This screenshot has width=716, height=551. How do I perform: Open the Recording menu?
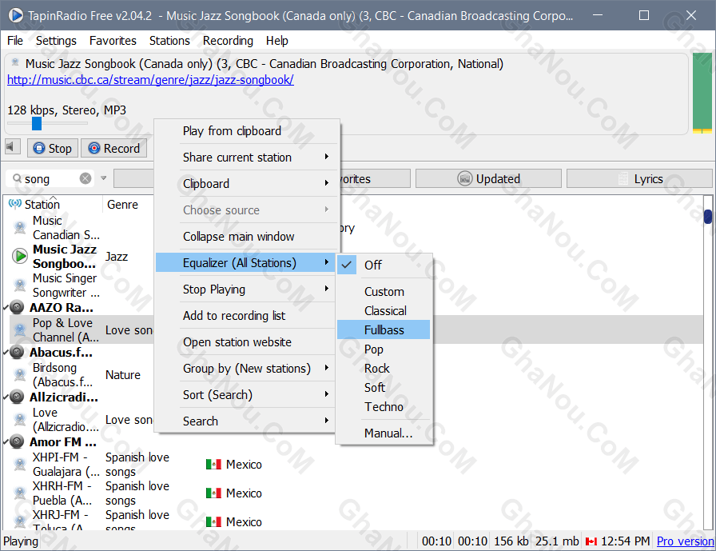(228, 41)
